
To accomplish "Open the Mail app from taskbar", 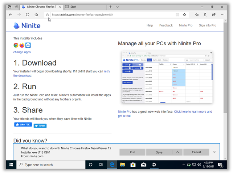I will coord(144,165).
